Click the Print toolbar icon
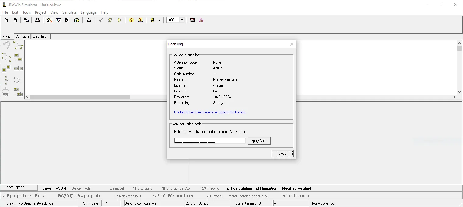This screenshot has height=207, width=463. pyautogui.click(x=37, y=20)
